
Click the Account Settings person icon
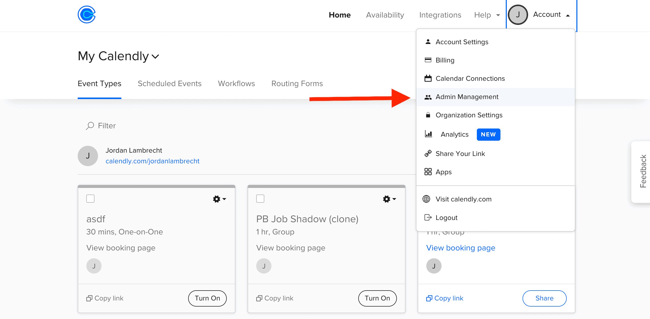428,42
